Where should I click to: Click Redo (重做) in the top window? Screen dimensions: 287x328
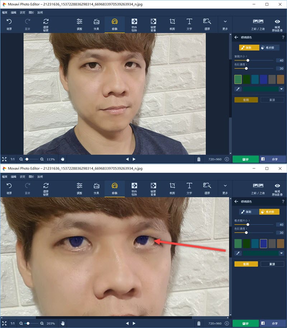click(x=28, y=24)
